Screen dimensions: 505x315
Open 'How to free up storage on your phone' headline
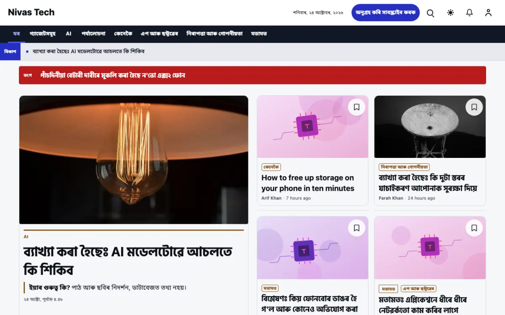point(308,183)
